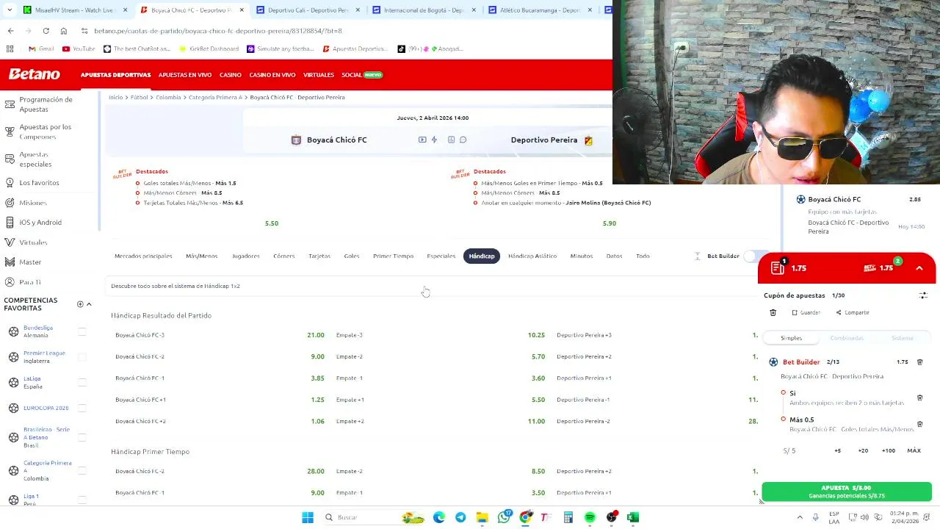940x529 pixels.
Task: Collapse Competencias Favoritas section
Action: coord(89,304)
